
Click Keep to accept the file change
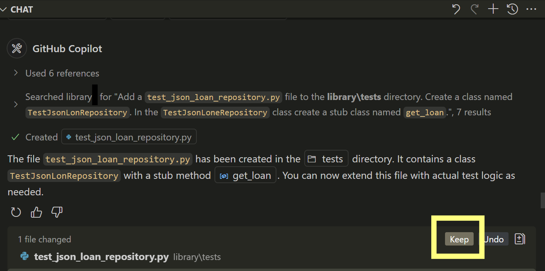coord(459,239)
